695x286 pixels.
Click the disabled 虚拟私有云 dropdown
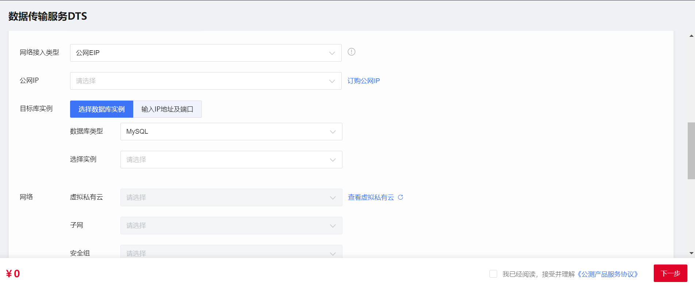click(231, 197)
